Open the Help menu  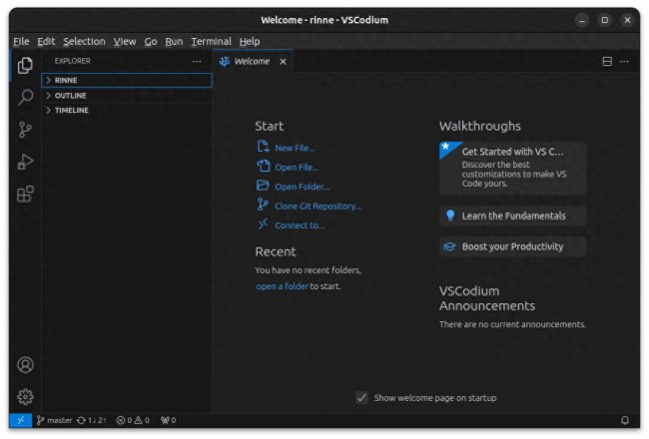click(250, 41)
